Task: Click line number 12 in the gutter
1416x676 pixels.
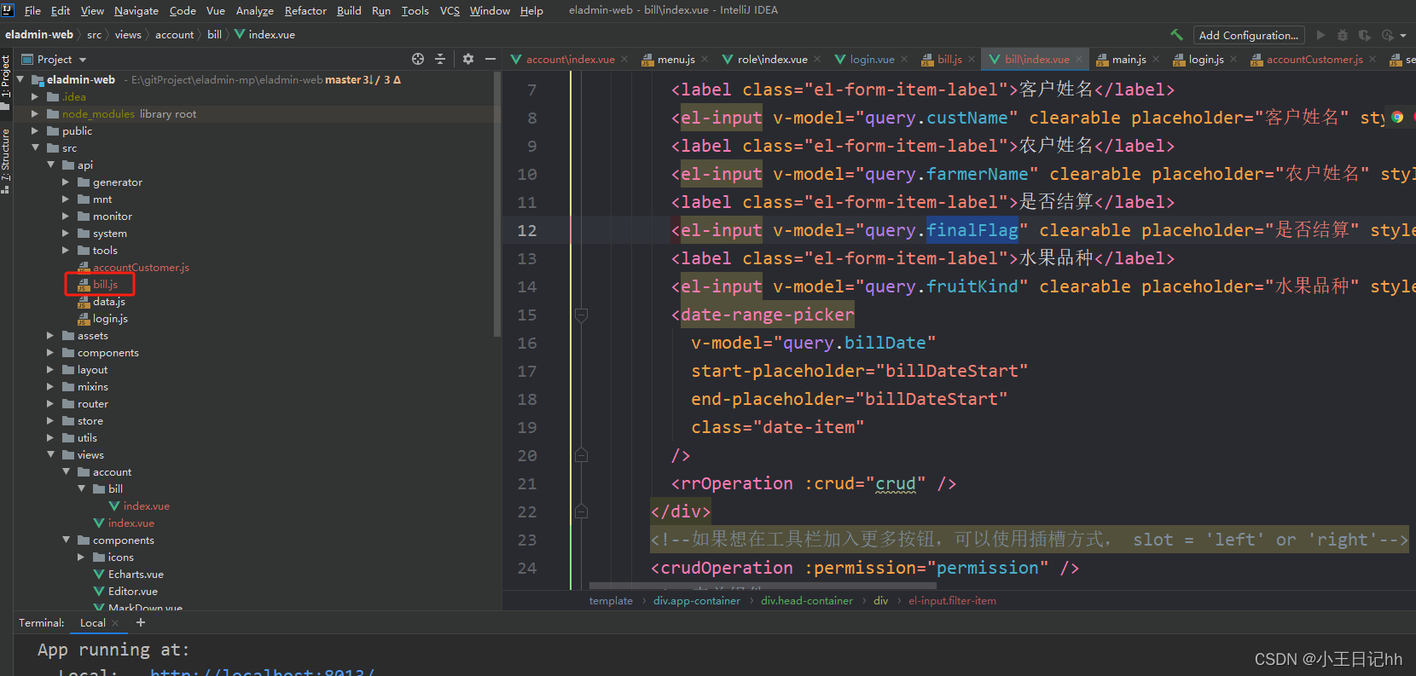Action: coord(526,230)
